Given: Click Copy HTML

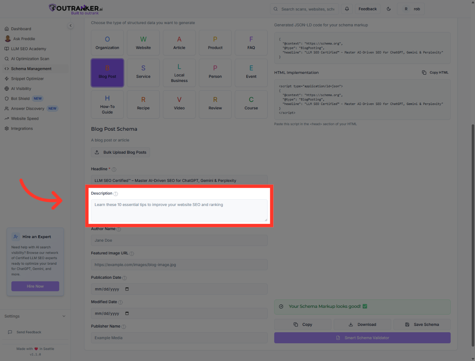Looking at the screenshot, I should coord(435,73).
